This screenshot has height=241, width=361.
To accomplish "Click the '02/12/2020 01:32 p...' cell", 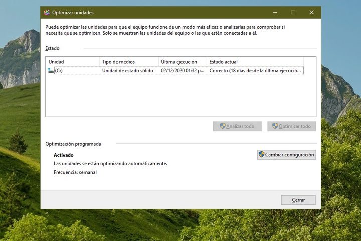I will pyautogui.click(x=183, y=71).
